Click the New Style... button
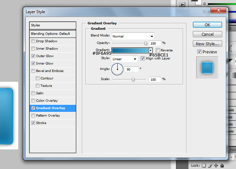The height and width of the screenshot is (169, 236). pos(207,44)
